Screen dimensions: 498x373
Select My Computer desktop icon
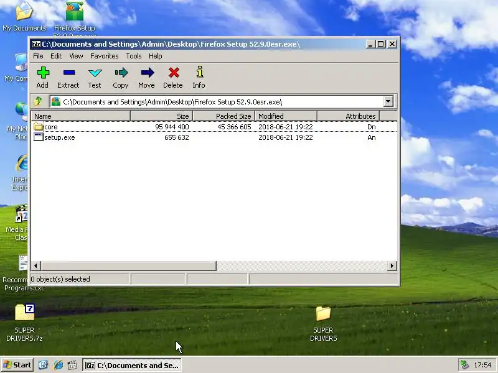[x=21, y=62]
